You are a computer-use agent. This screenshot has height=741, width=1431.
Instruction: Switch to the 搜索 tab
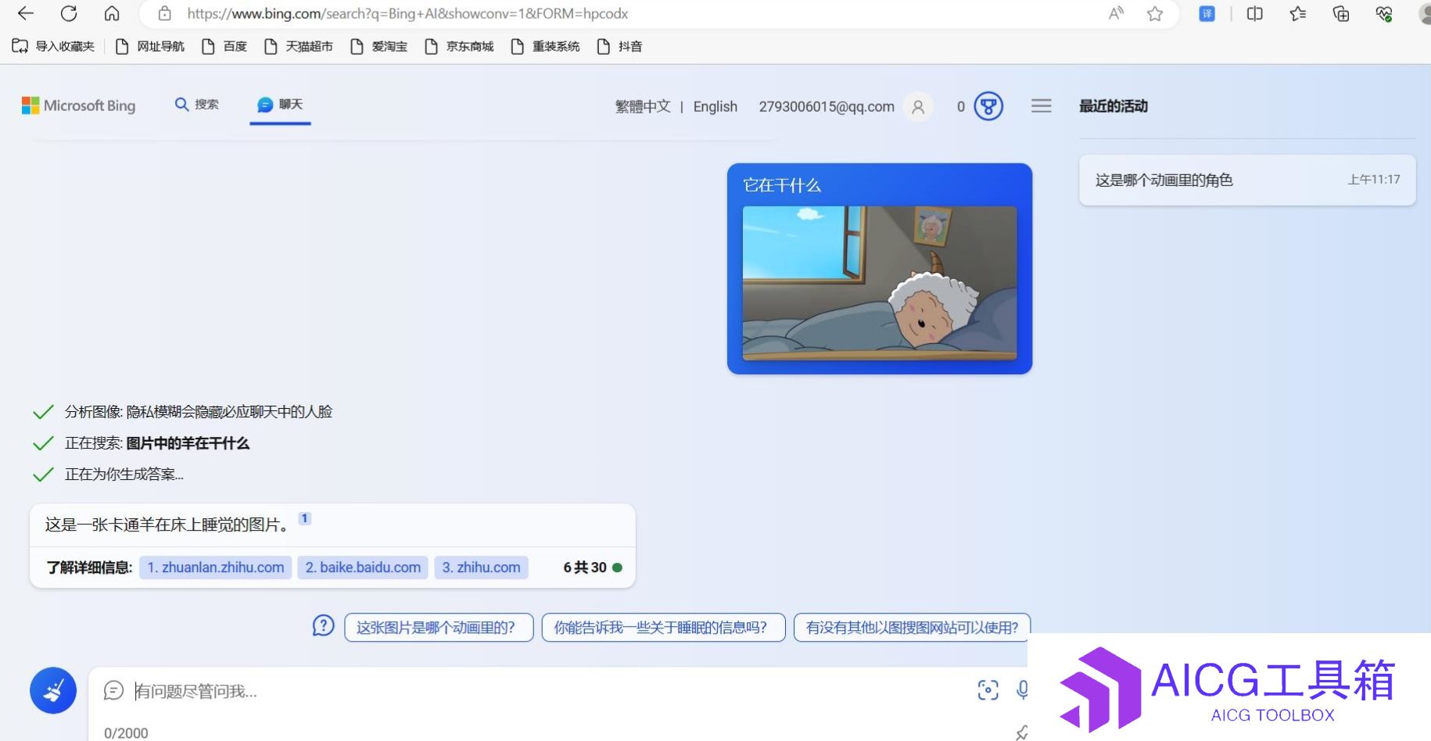[x=197, y=105]
